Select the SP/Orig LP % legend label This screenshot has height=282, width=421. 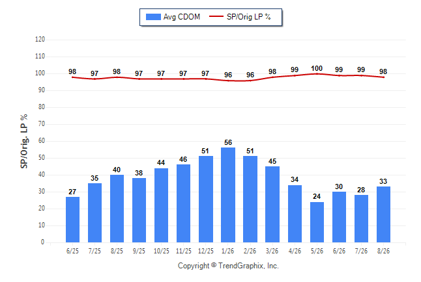pos(249,17)
